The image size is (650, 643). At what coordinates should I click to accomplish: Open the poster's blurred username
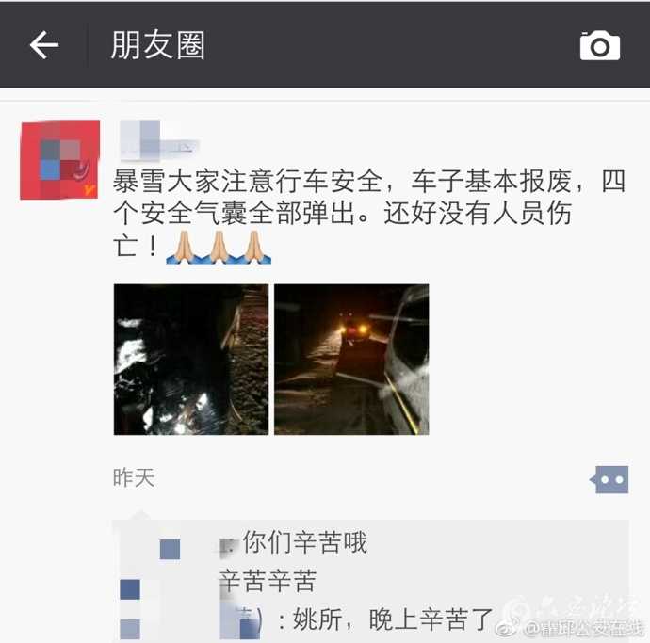point(159,140)
